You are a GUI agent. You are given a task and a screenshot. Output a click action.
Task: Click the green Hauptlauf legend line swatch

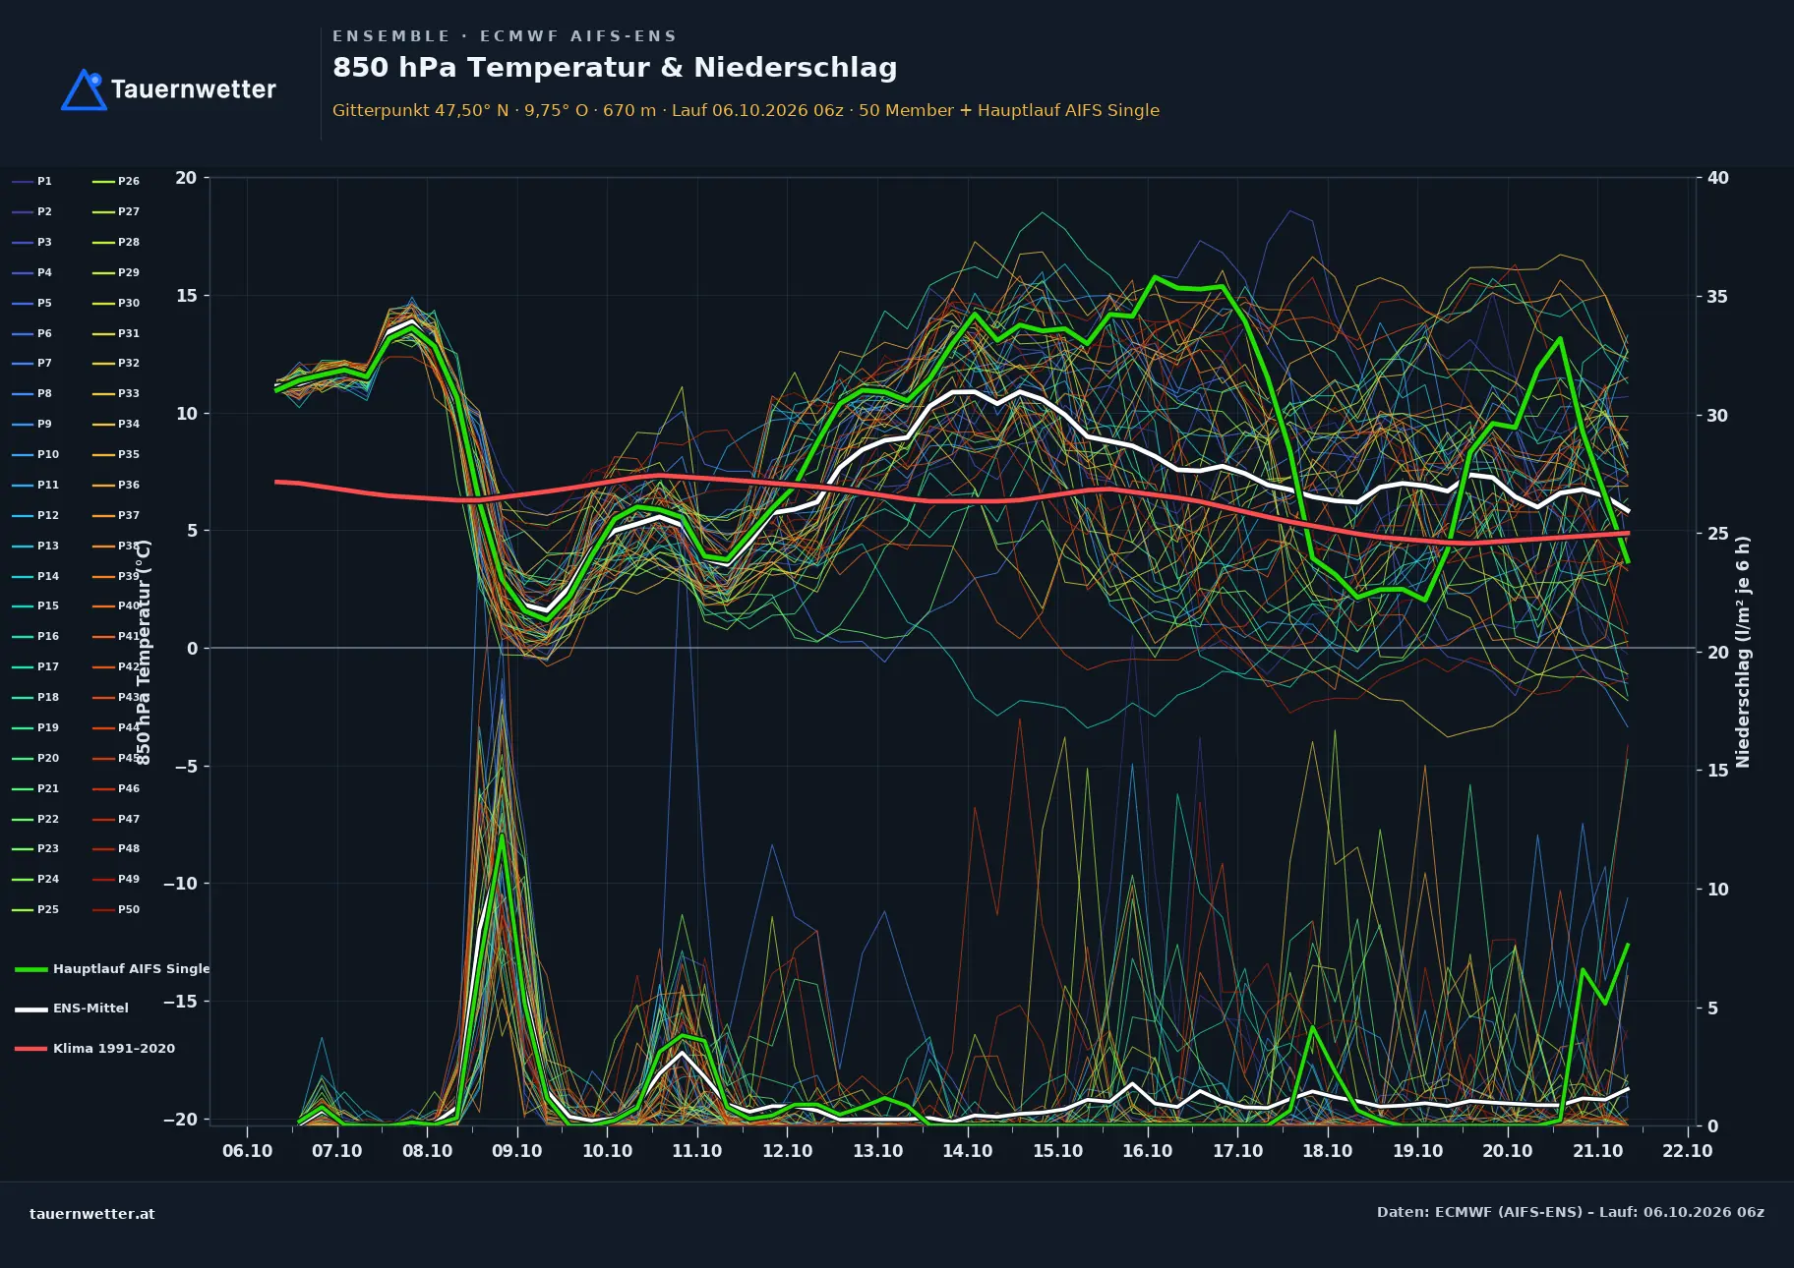pyautogui.click(x=31, y=969)
